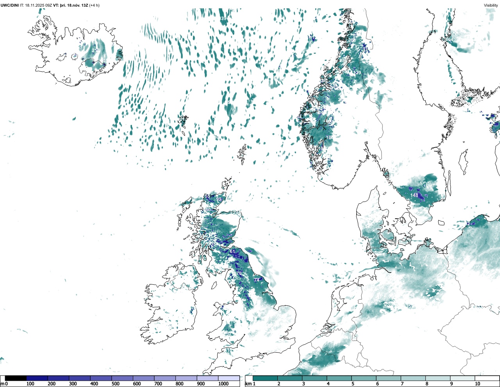This screenshot has width=500, height=387.
Task: Click the '1000' tick label on legend
Action: pyautogui.click(x=223, y=384)
